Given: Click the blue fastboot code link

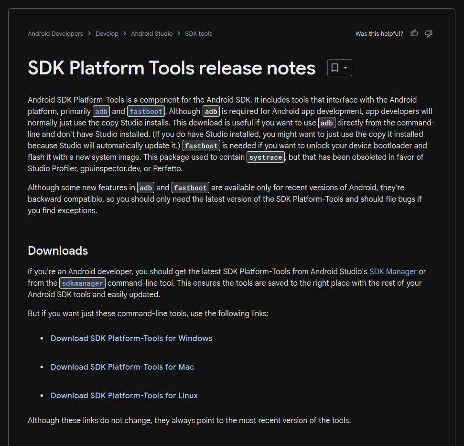Looking at the screenshot, I should tap(146, 111).
